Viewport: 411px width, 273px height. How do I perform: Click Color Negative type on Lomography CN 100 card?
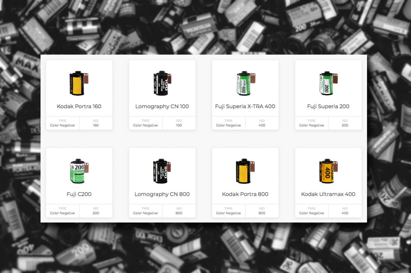click(146, 123)
